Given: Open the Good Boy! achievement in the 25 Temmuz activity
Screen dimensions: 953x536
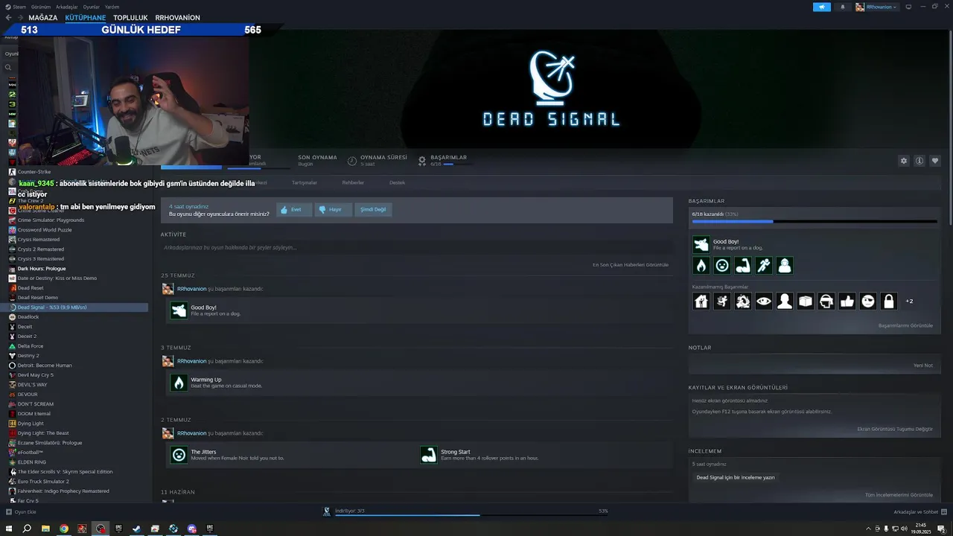Looking at the screenshot, I should coord(179,310).
